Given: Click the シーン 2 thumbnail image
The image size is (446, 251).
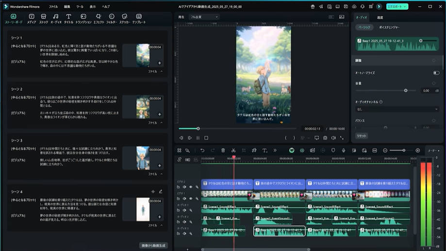Looking at the screenshot, I should pos(143,107).
